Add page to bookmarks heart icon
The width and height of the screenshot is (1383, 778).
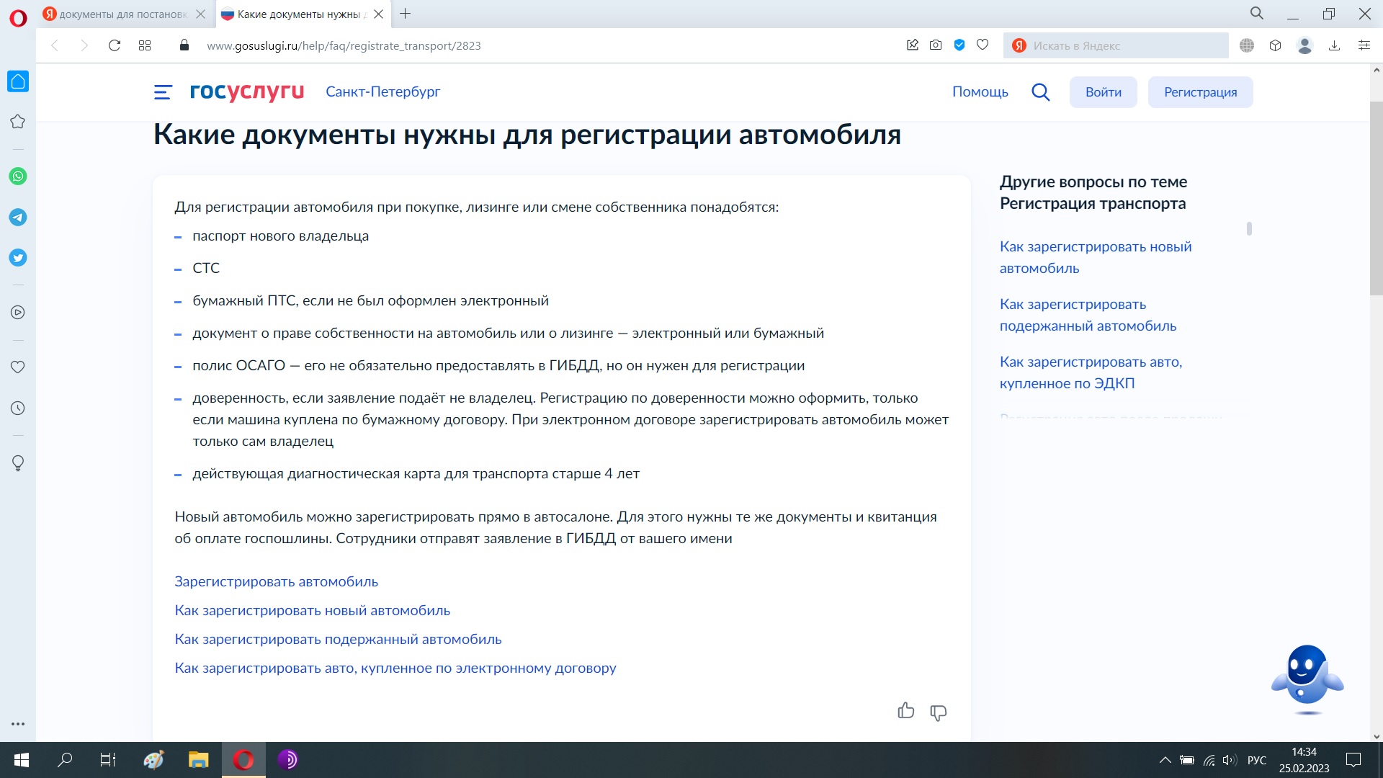coord(983,45)
